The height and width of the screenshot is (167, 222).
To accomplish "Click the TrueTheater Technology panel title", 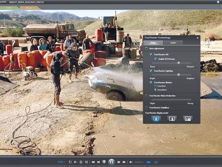I will tap(157, 38).
